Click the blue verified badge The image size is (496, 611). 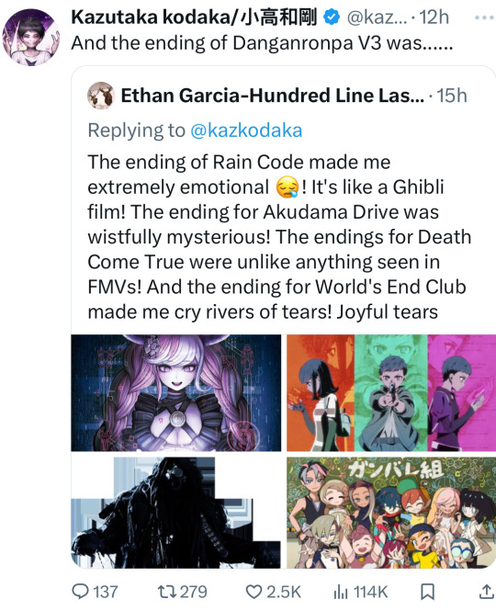pyautogui.click(x=332, y=17)
